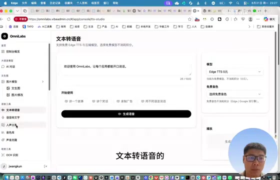This screenshot has width=280, height=180.
Task: Click the 人声分离 sidebar icon
Action: 3,125
